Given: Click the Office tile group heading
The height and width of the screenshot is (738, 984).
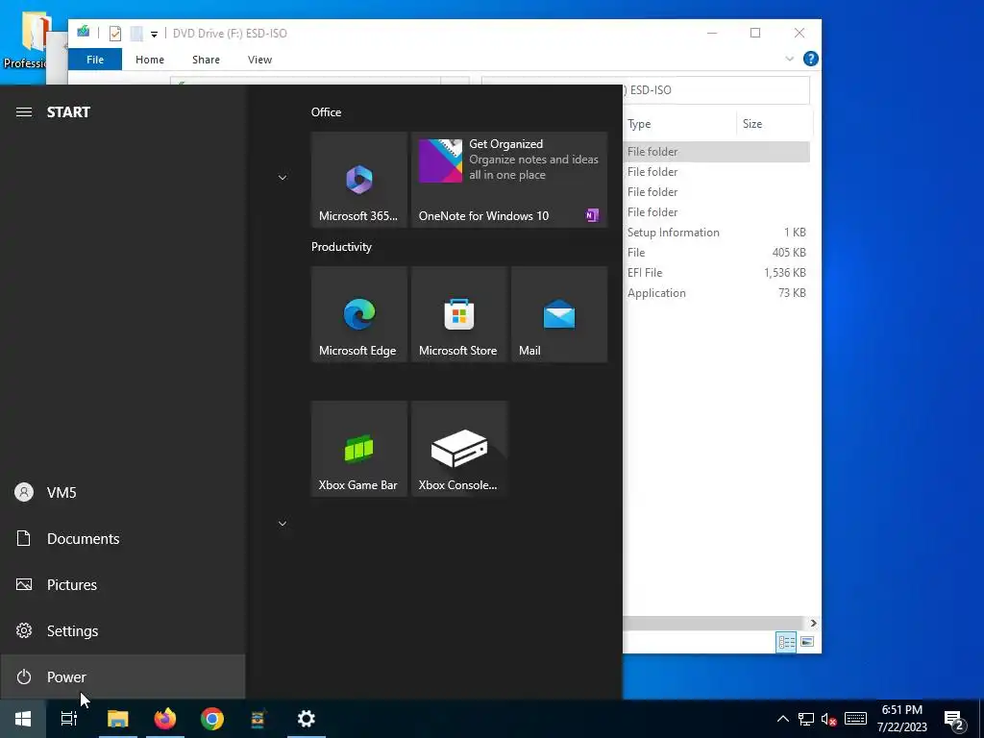Looking at the screenshot, I should pyautogui.click(x=327, y=112).
